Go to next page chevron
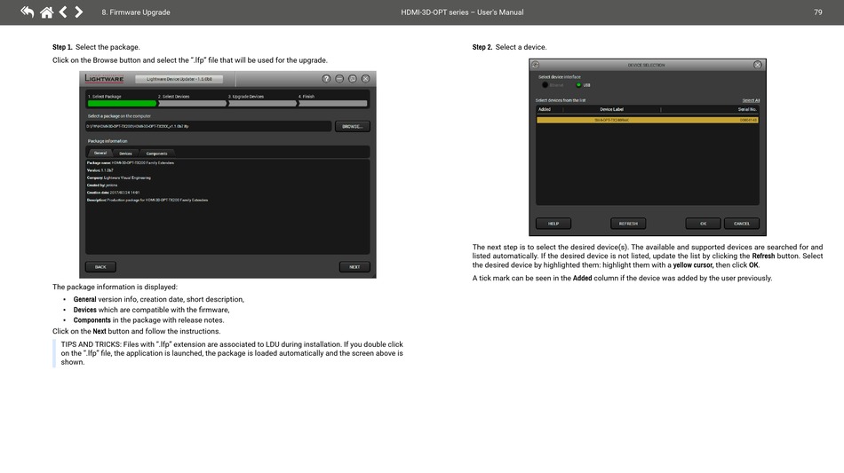Image resolution: width=844 pixels, height=473 pixels. pos(78,12)
